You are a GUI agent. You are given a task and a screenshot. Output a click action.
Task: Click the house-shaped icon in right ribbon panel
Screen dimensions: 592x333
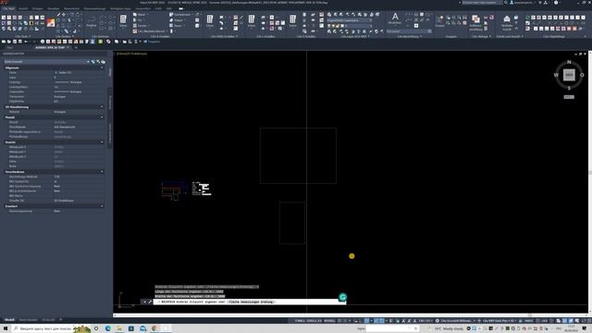(507, 18)
